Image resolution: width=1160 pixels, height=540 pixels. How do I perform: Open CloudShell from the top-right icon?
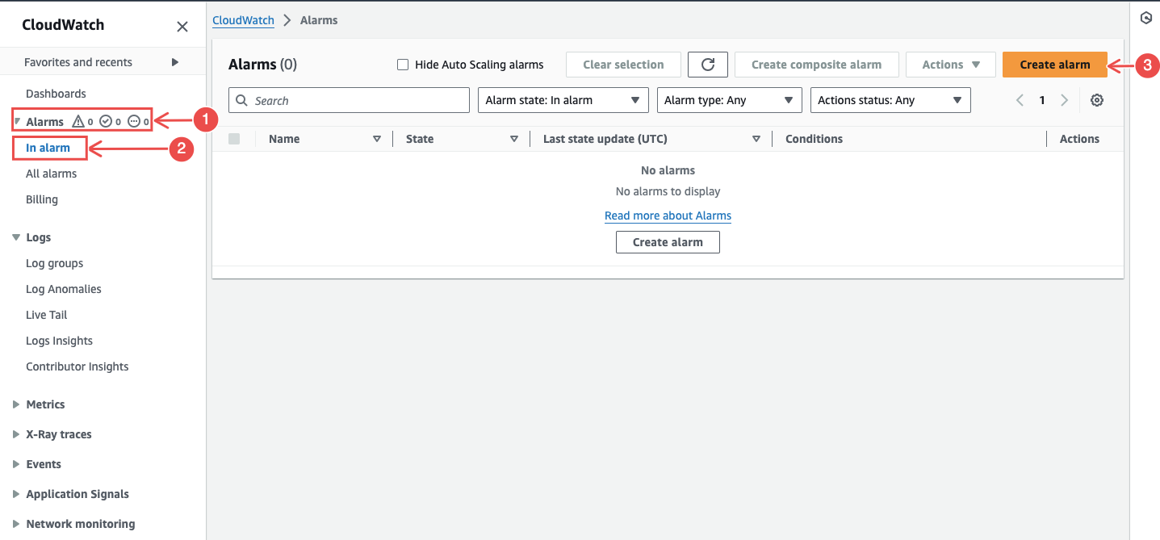[x=1145, y=17]
